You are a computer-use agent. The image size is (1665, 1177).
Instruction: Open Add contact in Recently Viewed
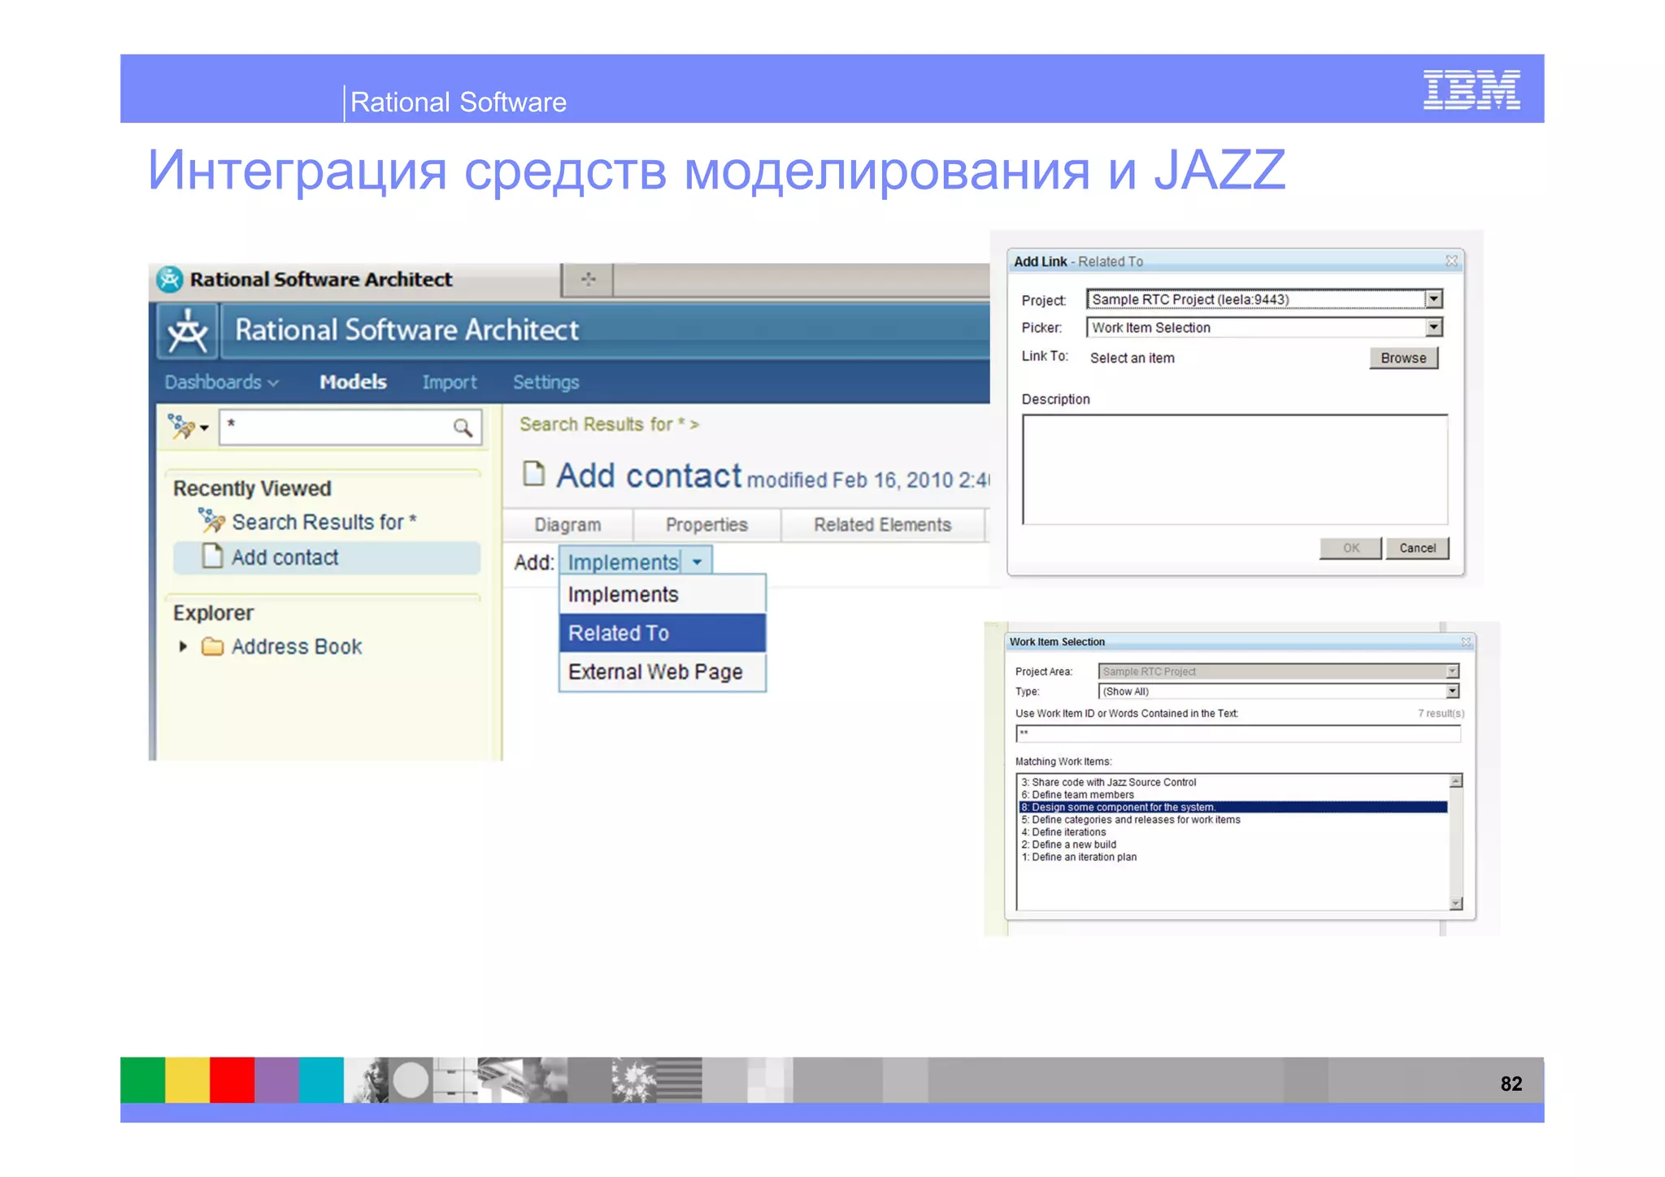point(285,558)
